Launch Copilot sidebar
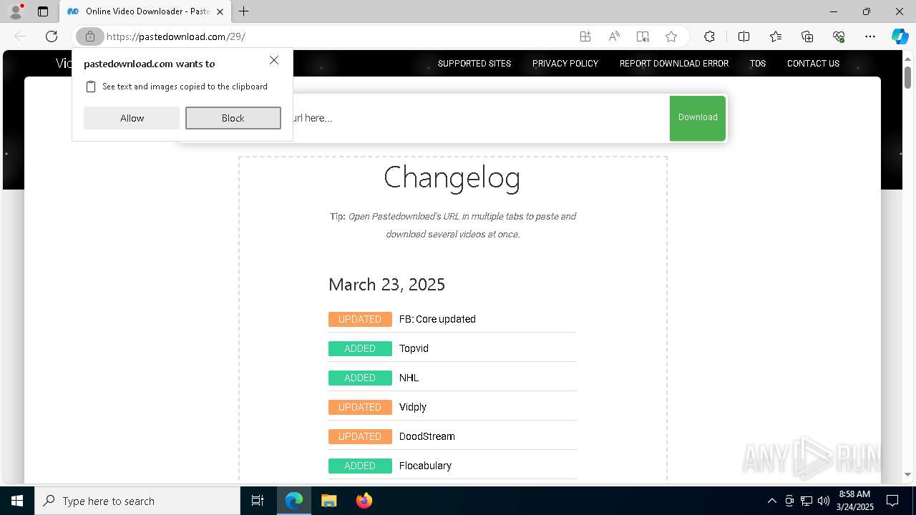Image resolution: width=916 pixels, height=515 pixels. 900,36
